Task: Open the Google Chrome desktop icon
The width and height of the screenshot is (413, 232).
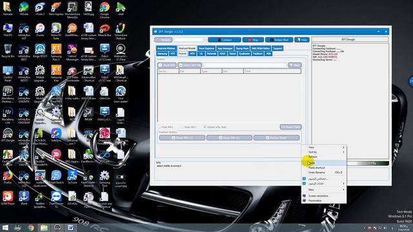Action: pos(105,10)
